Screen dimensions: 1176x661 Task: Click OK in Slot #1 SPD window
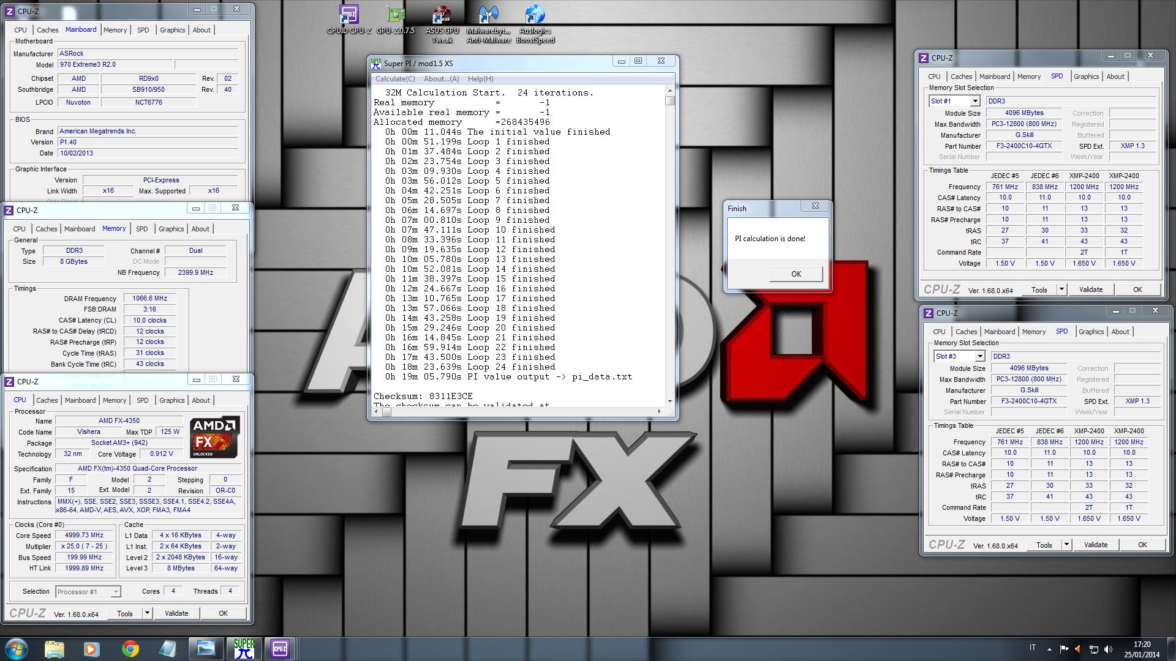(1137, 289)
